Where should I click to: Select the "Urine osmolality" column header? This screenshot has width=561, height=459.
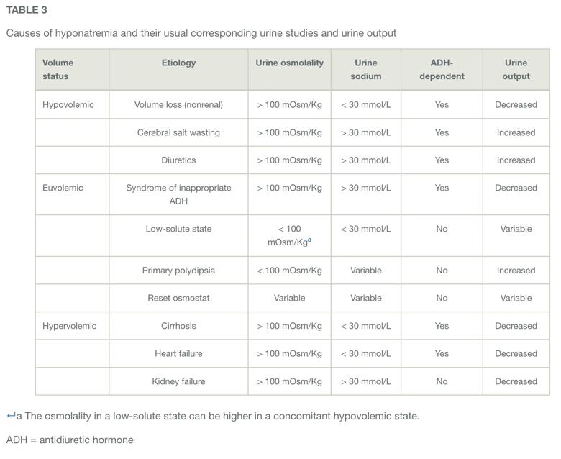[x=289, y=63]
